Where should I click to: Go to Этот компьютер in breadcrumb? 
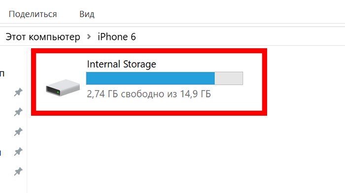(43, 37)
